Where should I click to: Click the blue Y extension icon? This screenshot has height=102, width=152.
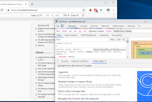click(101, 10)
